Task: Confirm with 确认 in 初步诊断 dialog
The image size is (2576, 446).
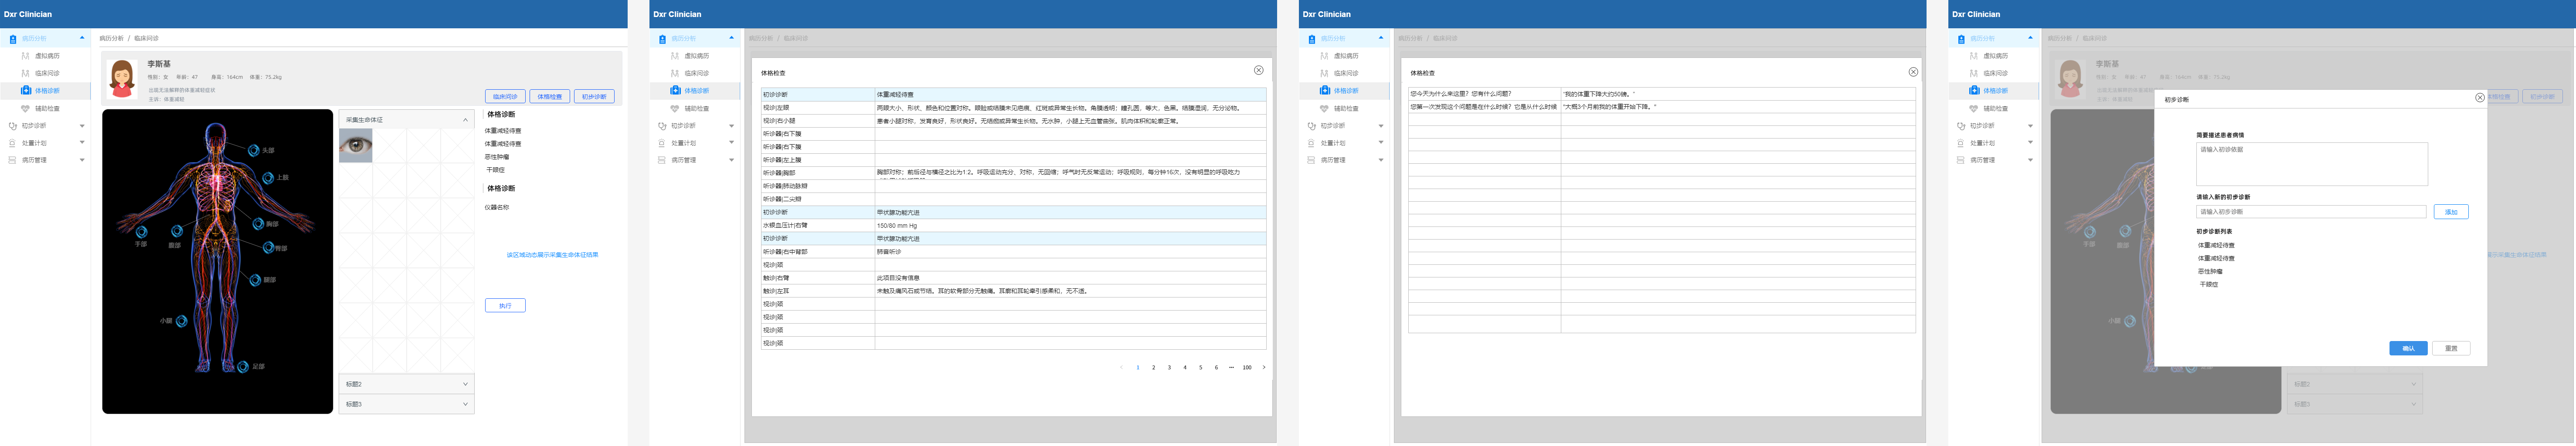Action: (x=2408, y=348)
